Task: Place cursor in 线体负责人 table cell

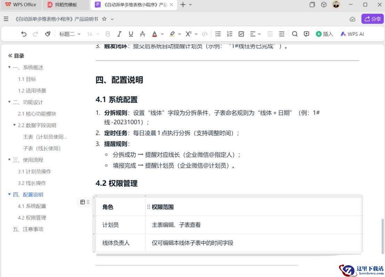Action: coord(120,243)
